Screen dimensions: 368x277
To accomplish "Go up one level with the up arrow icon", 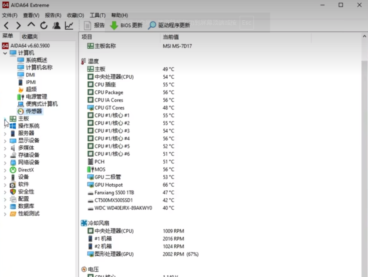I will (31, 25).
